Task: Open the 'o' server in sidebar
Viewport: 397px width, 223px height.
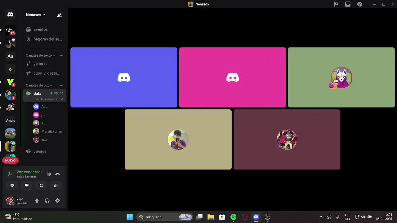Action: click(10, 69)
